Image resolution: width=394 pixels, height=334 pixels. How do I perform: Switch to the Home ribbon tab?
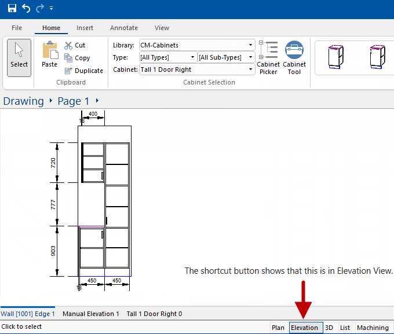pos(51,28)
